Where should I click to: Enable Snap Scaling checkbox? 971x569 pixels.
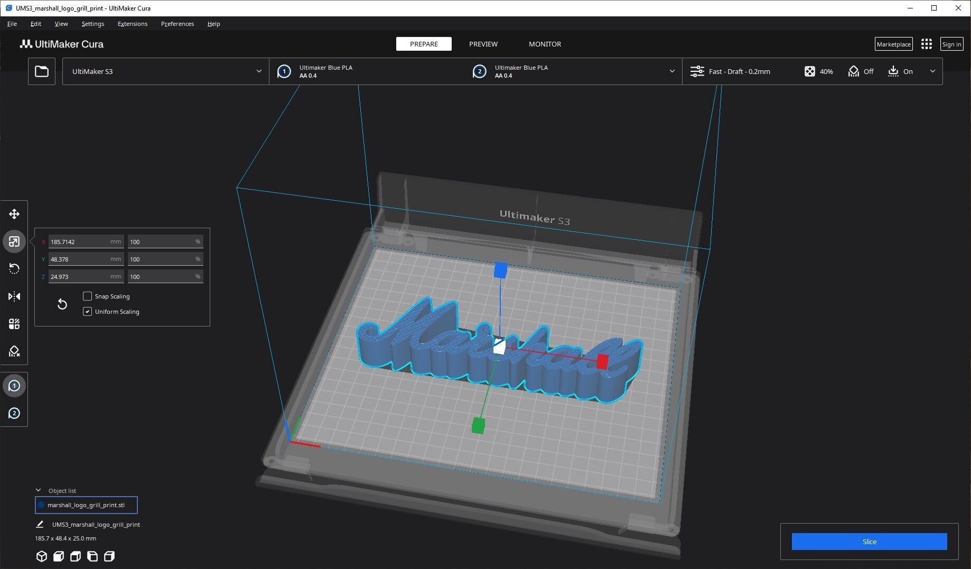[x=88, y=296]
